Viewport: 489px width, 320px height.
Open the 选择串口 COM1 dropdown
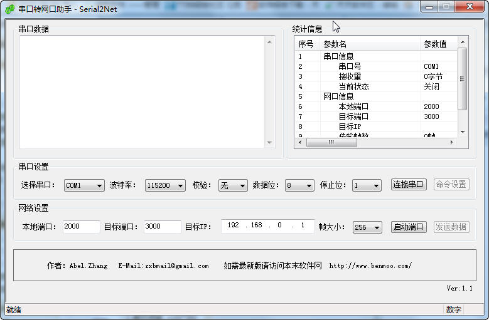[x=84, y=185]
